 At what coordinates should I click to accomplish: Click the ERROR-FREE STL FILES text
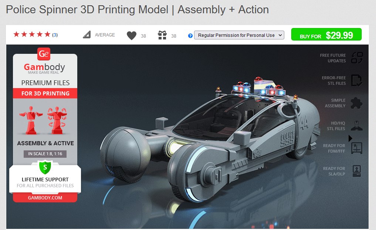(334, 81)
